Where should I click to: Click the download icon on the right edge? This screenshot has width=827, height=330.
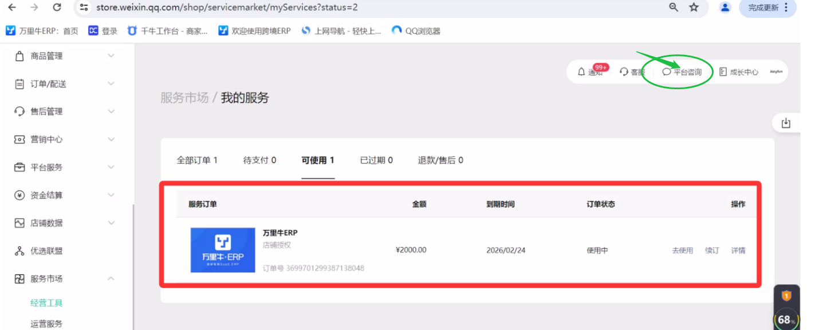786,123
